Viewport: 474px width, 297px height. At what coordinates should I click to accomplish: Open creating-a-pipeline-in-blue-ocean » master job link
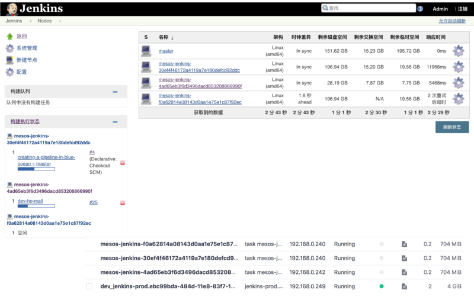pos(46,160)
